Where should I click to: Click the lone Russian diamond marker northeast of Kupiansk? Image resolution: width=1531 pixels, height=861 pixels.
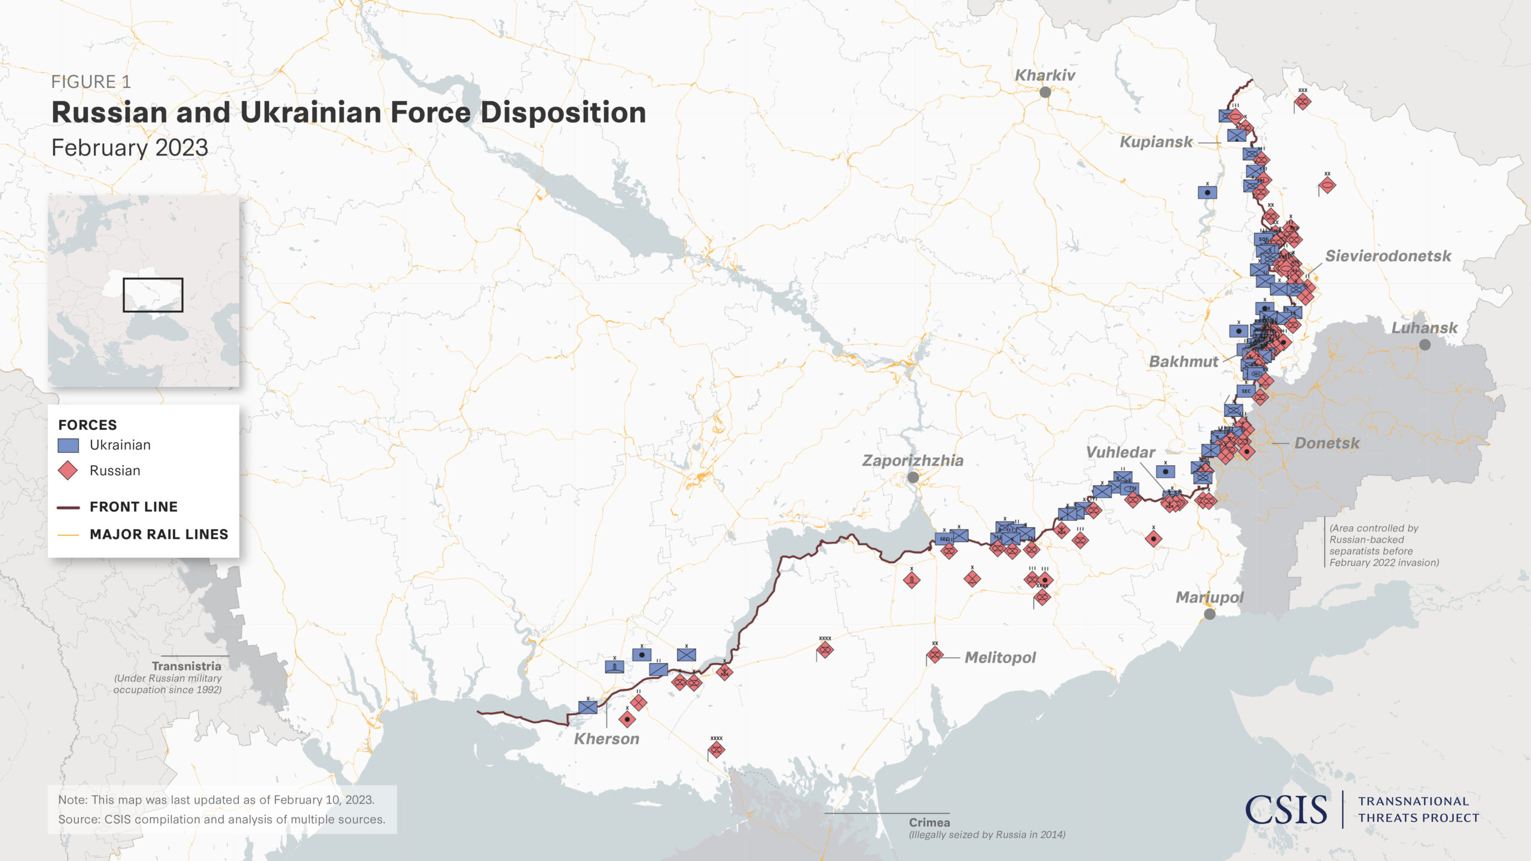(1303, 101)
